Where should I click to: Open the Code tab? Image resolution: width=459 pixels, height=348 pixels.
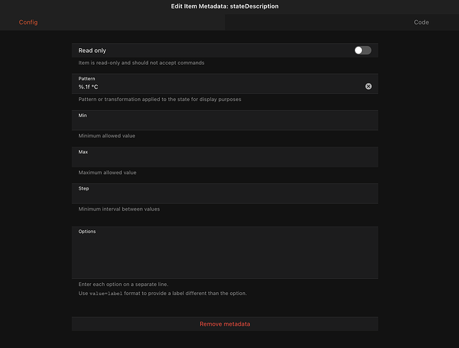(x=421, y=22)
